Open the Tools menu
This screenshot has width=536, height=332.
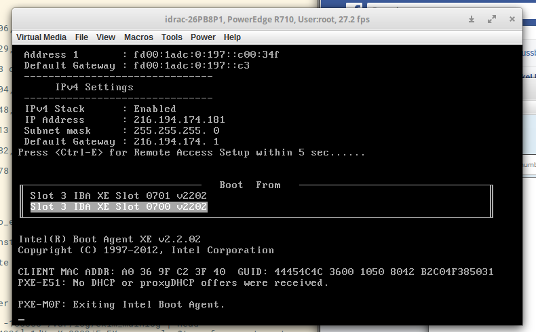click(x=172, y=37)
